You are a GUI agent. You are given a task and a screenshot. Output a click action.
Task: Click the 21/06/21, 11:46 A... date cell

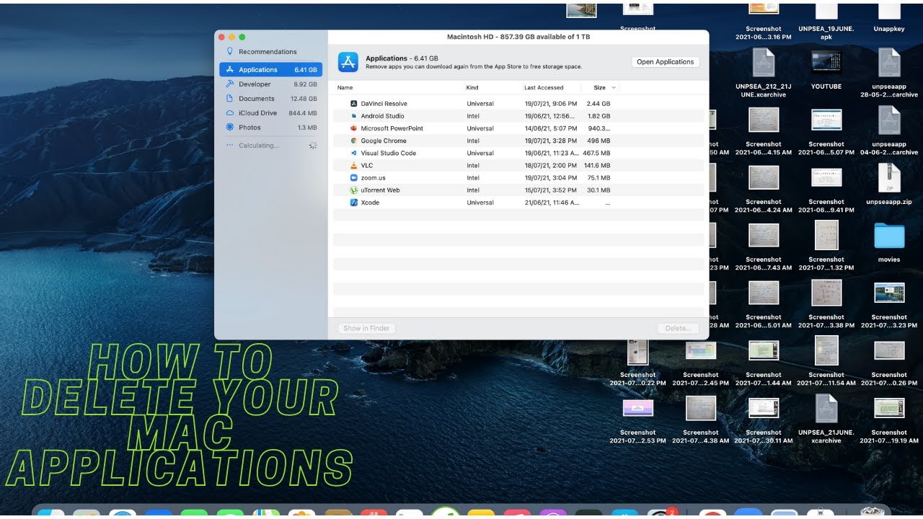click(x=552, y=203)
